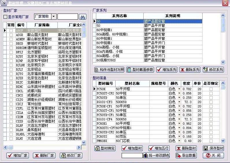Screen dimensions: 230x163
Task: Close the 型材管理 window
Action: [x=225, y=3]
